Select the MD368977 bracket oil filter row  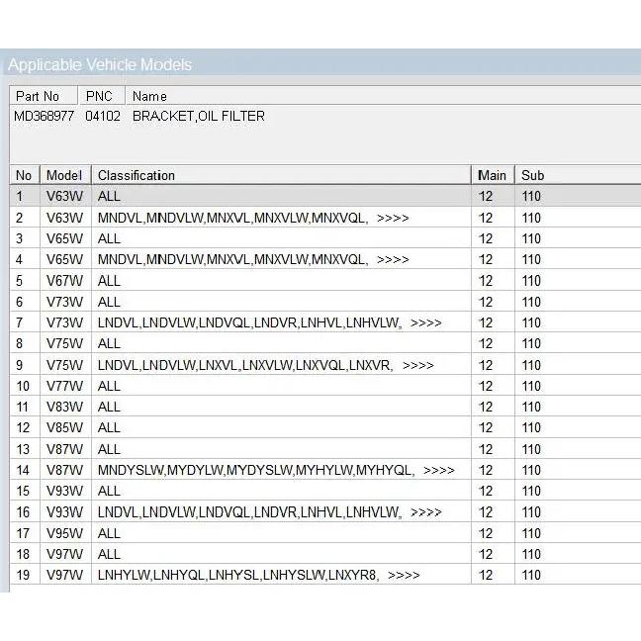tap(325, 116)
